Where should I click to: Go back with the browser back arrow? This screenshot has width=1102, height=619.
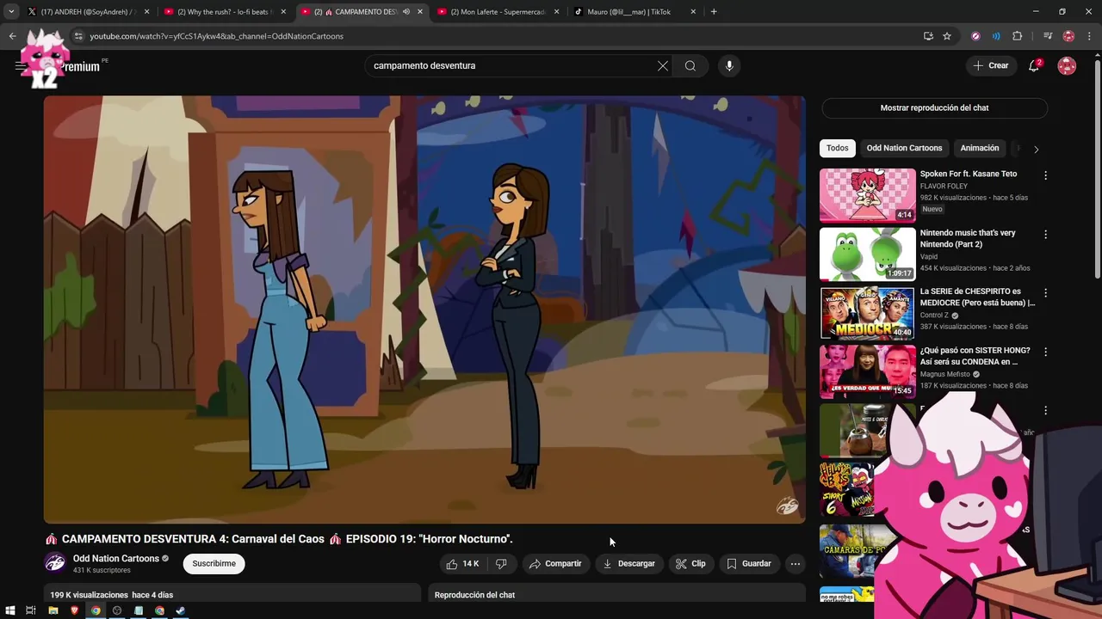tap(12, 36)
